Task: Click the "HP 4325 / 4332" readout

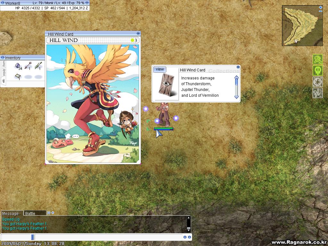Action: click(x=28, y=8)
